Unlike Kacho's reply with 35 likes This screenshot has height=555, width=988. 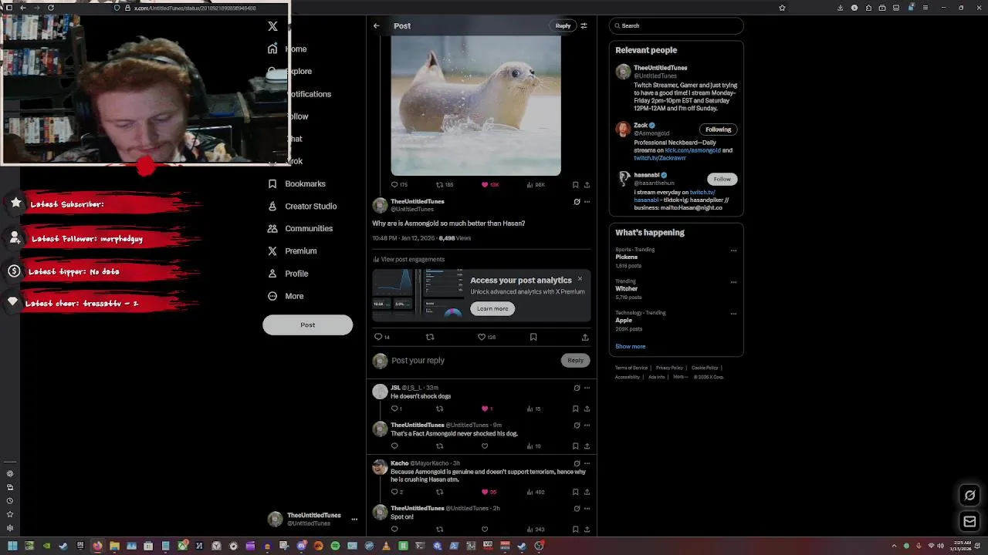(489, 492)
